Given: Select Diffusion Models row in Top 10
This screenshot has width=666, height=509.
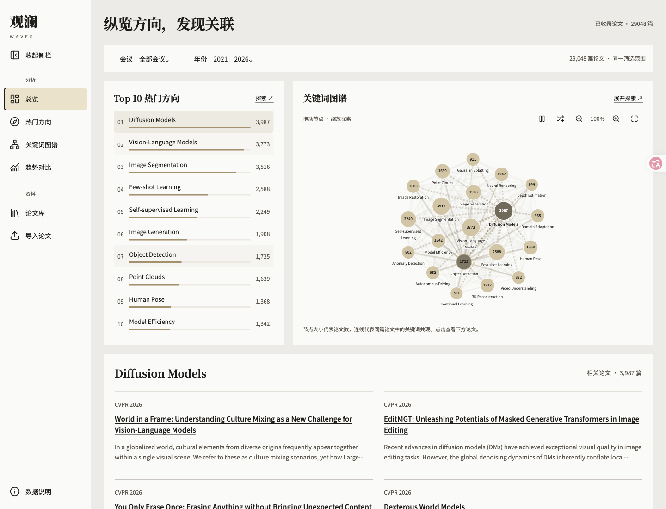Looking at the screenshot, I should 193,122.
